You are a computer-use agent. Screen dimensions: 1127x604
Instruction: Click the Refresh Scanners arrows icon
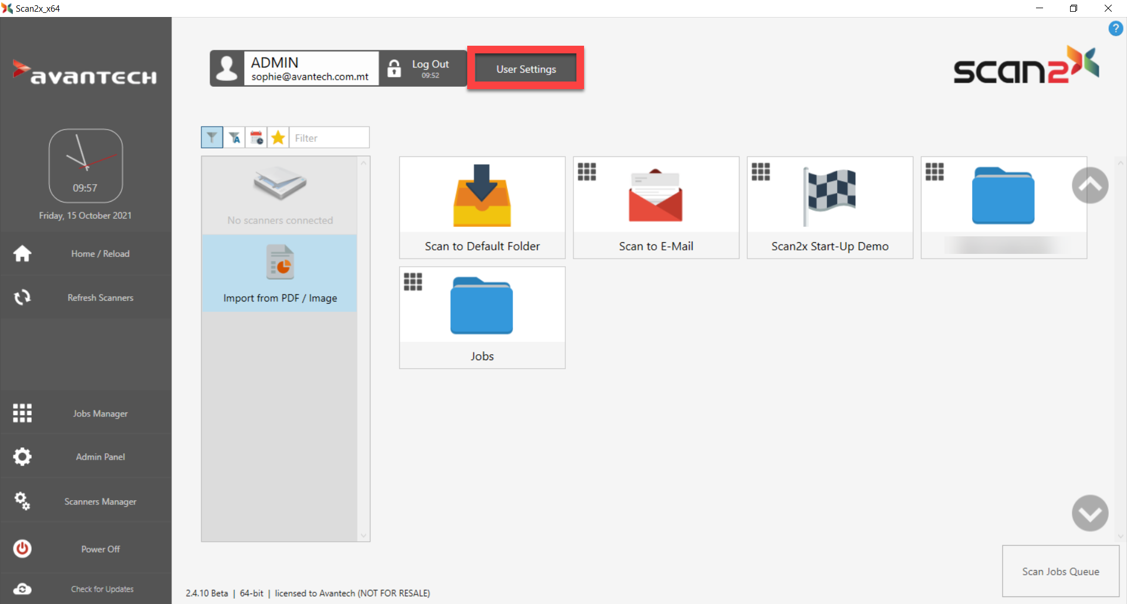tap(22, 297)
